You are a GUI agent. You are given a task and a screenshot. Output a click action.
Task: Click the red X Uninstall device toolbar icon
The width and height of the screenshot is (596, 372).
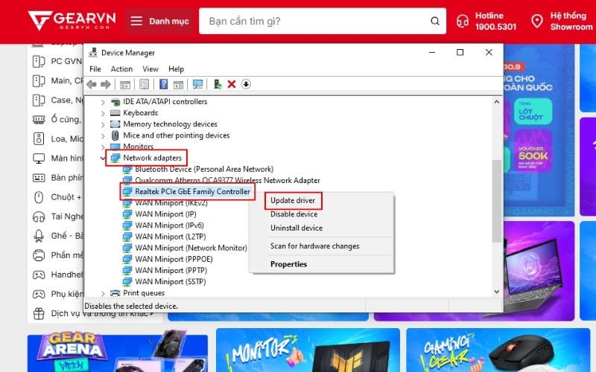(x=232, y=84)
